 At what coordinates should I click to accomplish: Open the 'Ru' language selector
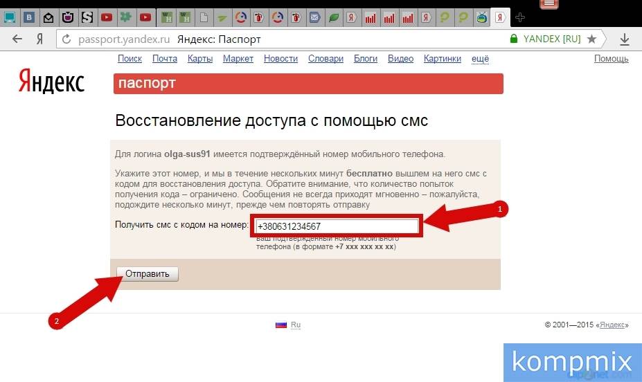(296, 325)
